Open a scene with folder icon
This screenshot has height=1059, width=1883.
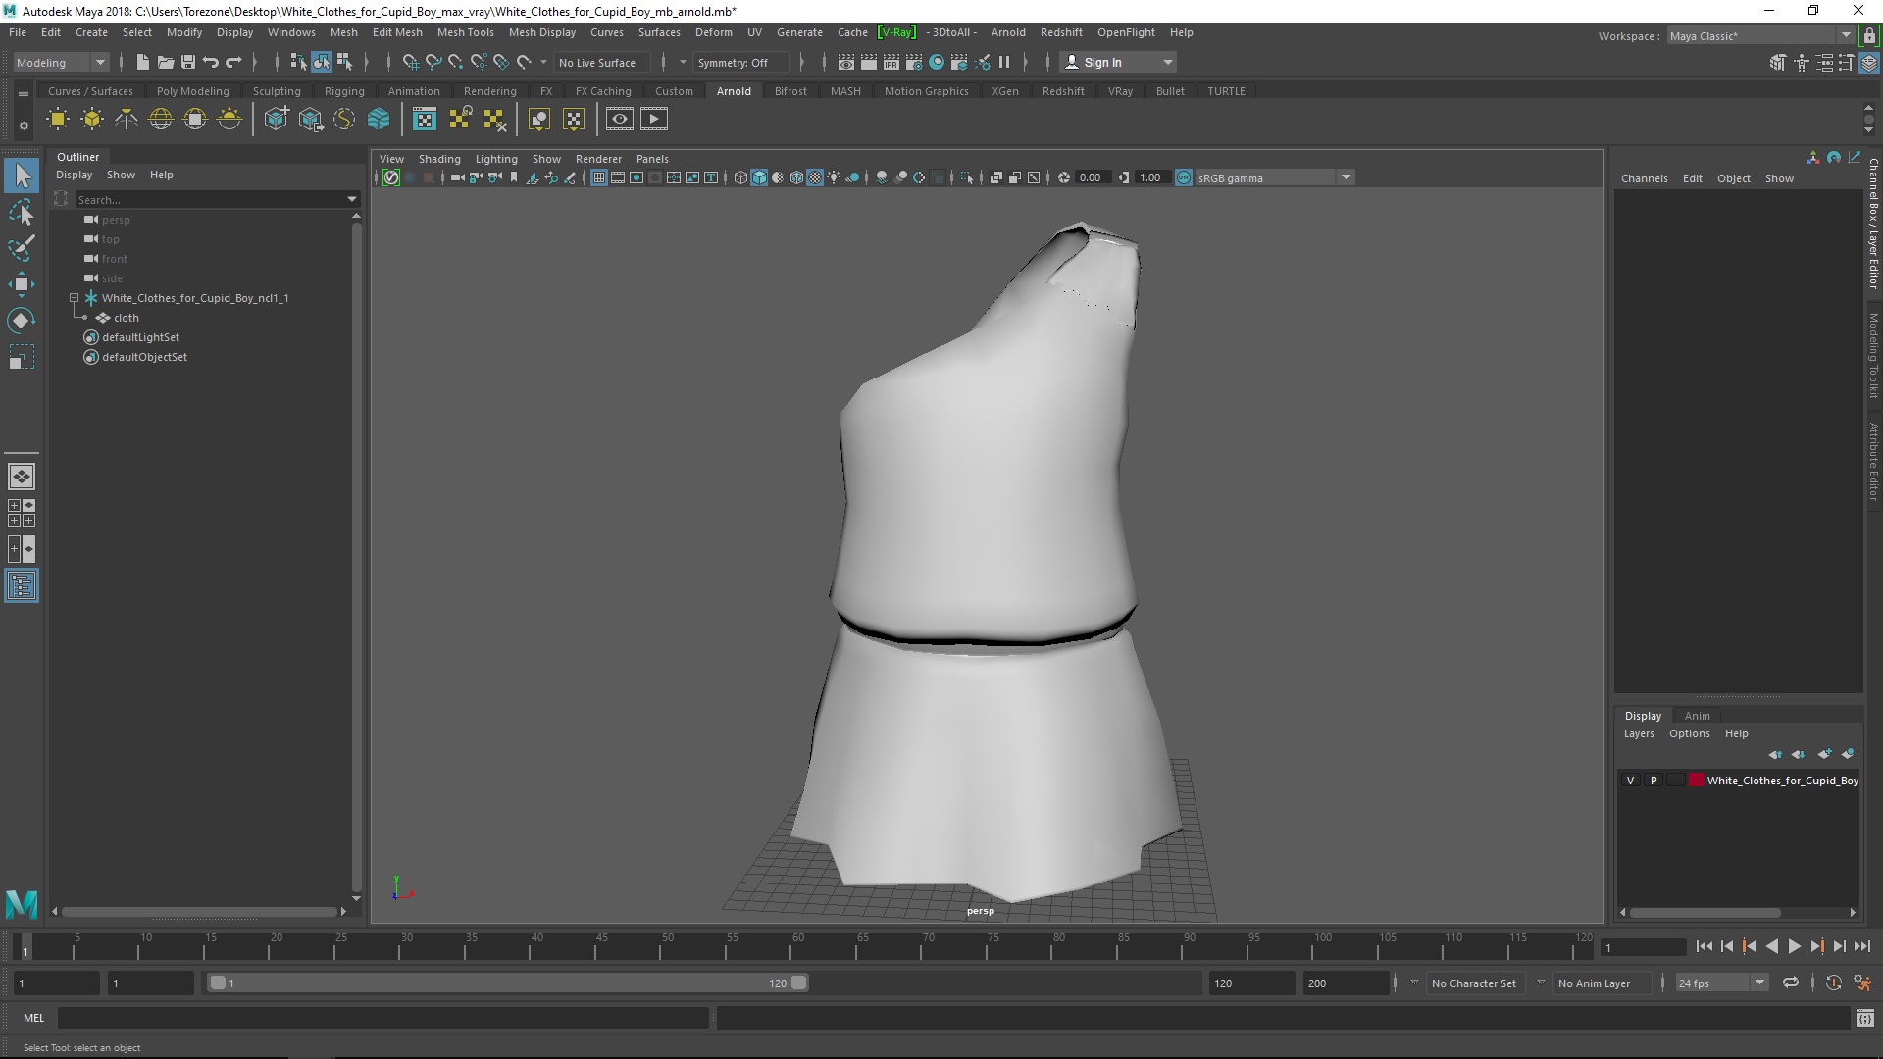pos(166,62)
